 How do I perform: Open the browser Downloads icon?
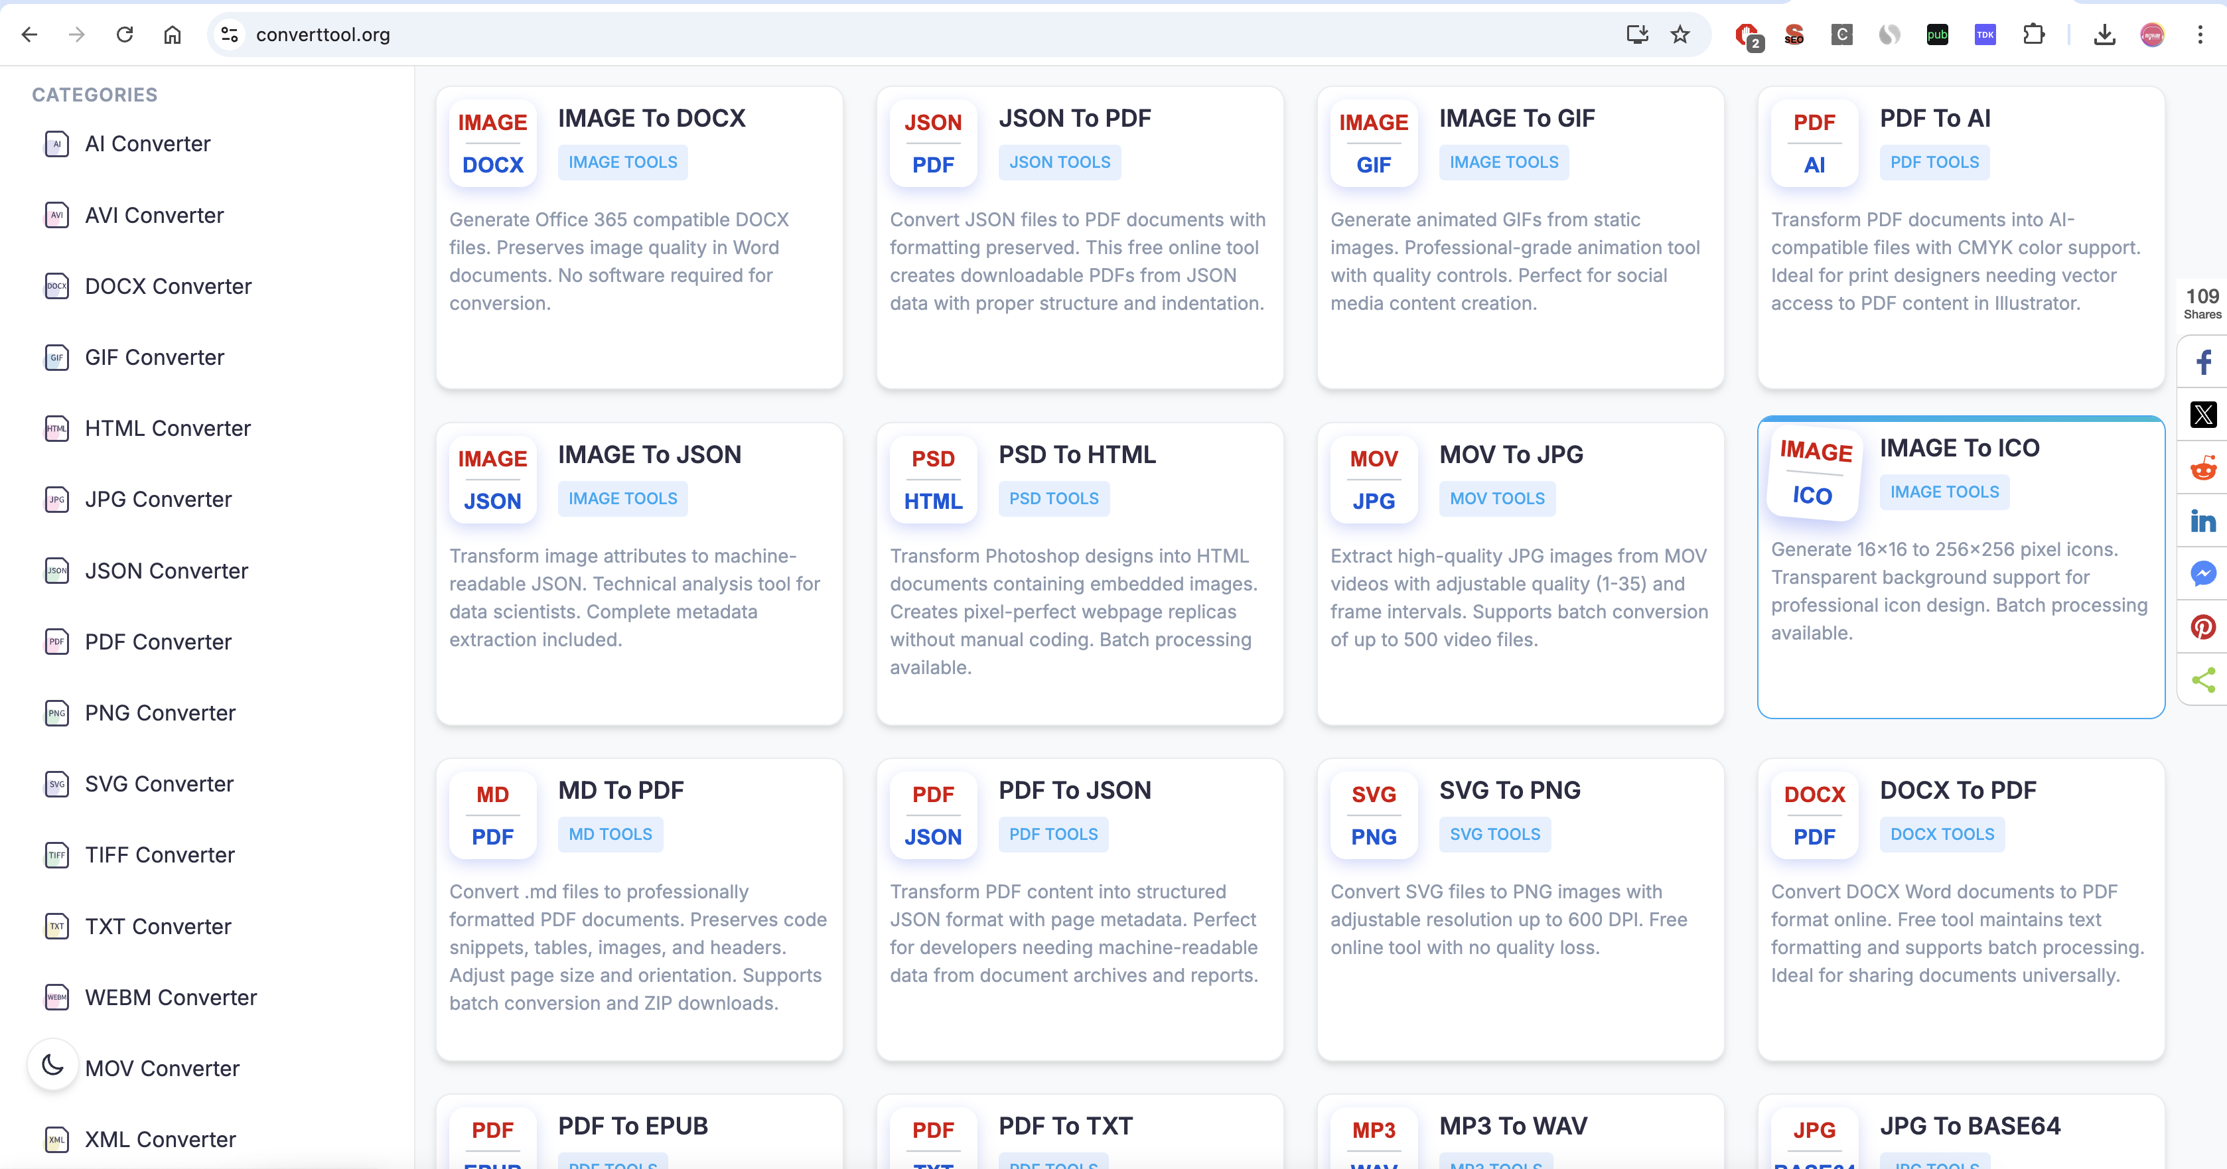click(2104, 34)
